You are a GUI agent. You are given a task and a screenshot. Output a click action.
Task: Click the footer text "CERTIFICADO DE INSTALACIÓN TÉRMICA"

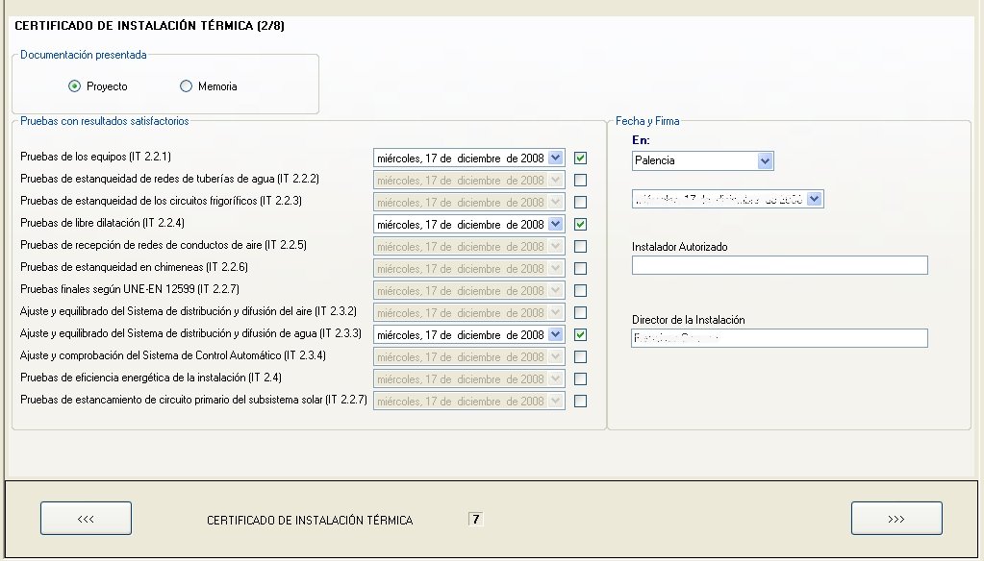pos(310,521)
